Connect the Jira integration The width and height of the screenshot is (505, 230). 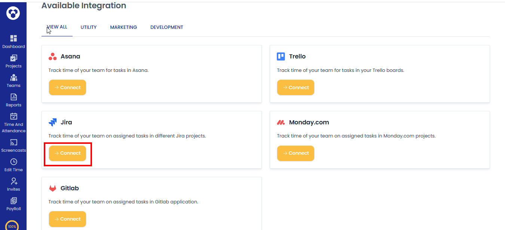(x=67, y=153)
